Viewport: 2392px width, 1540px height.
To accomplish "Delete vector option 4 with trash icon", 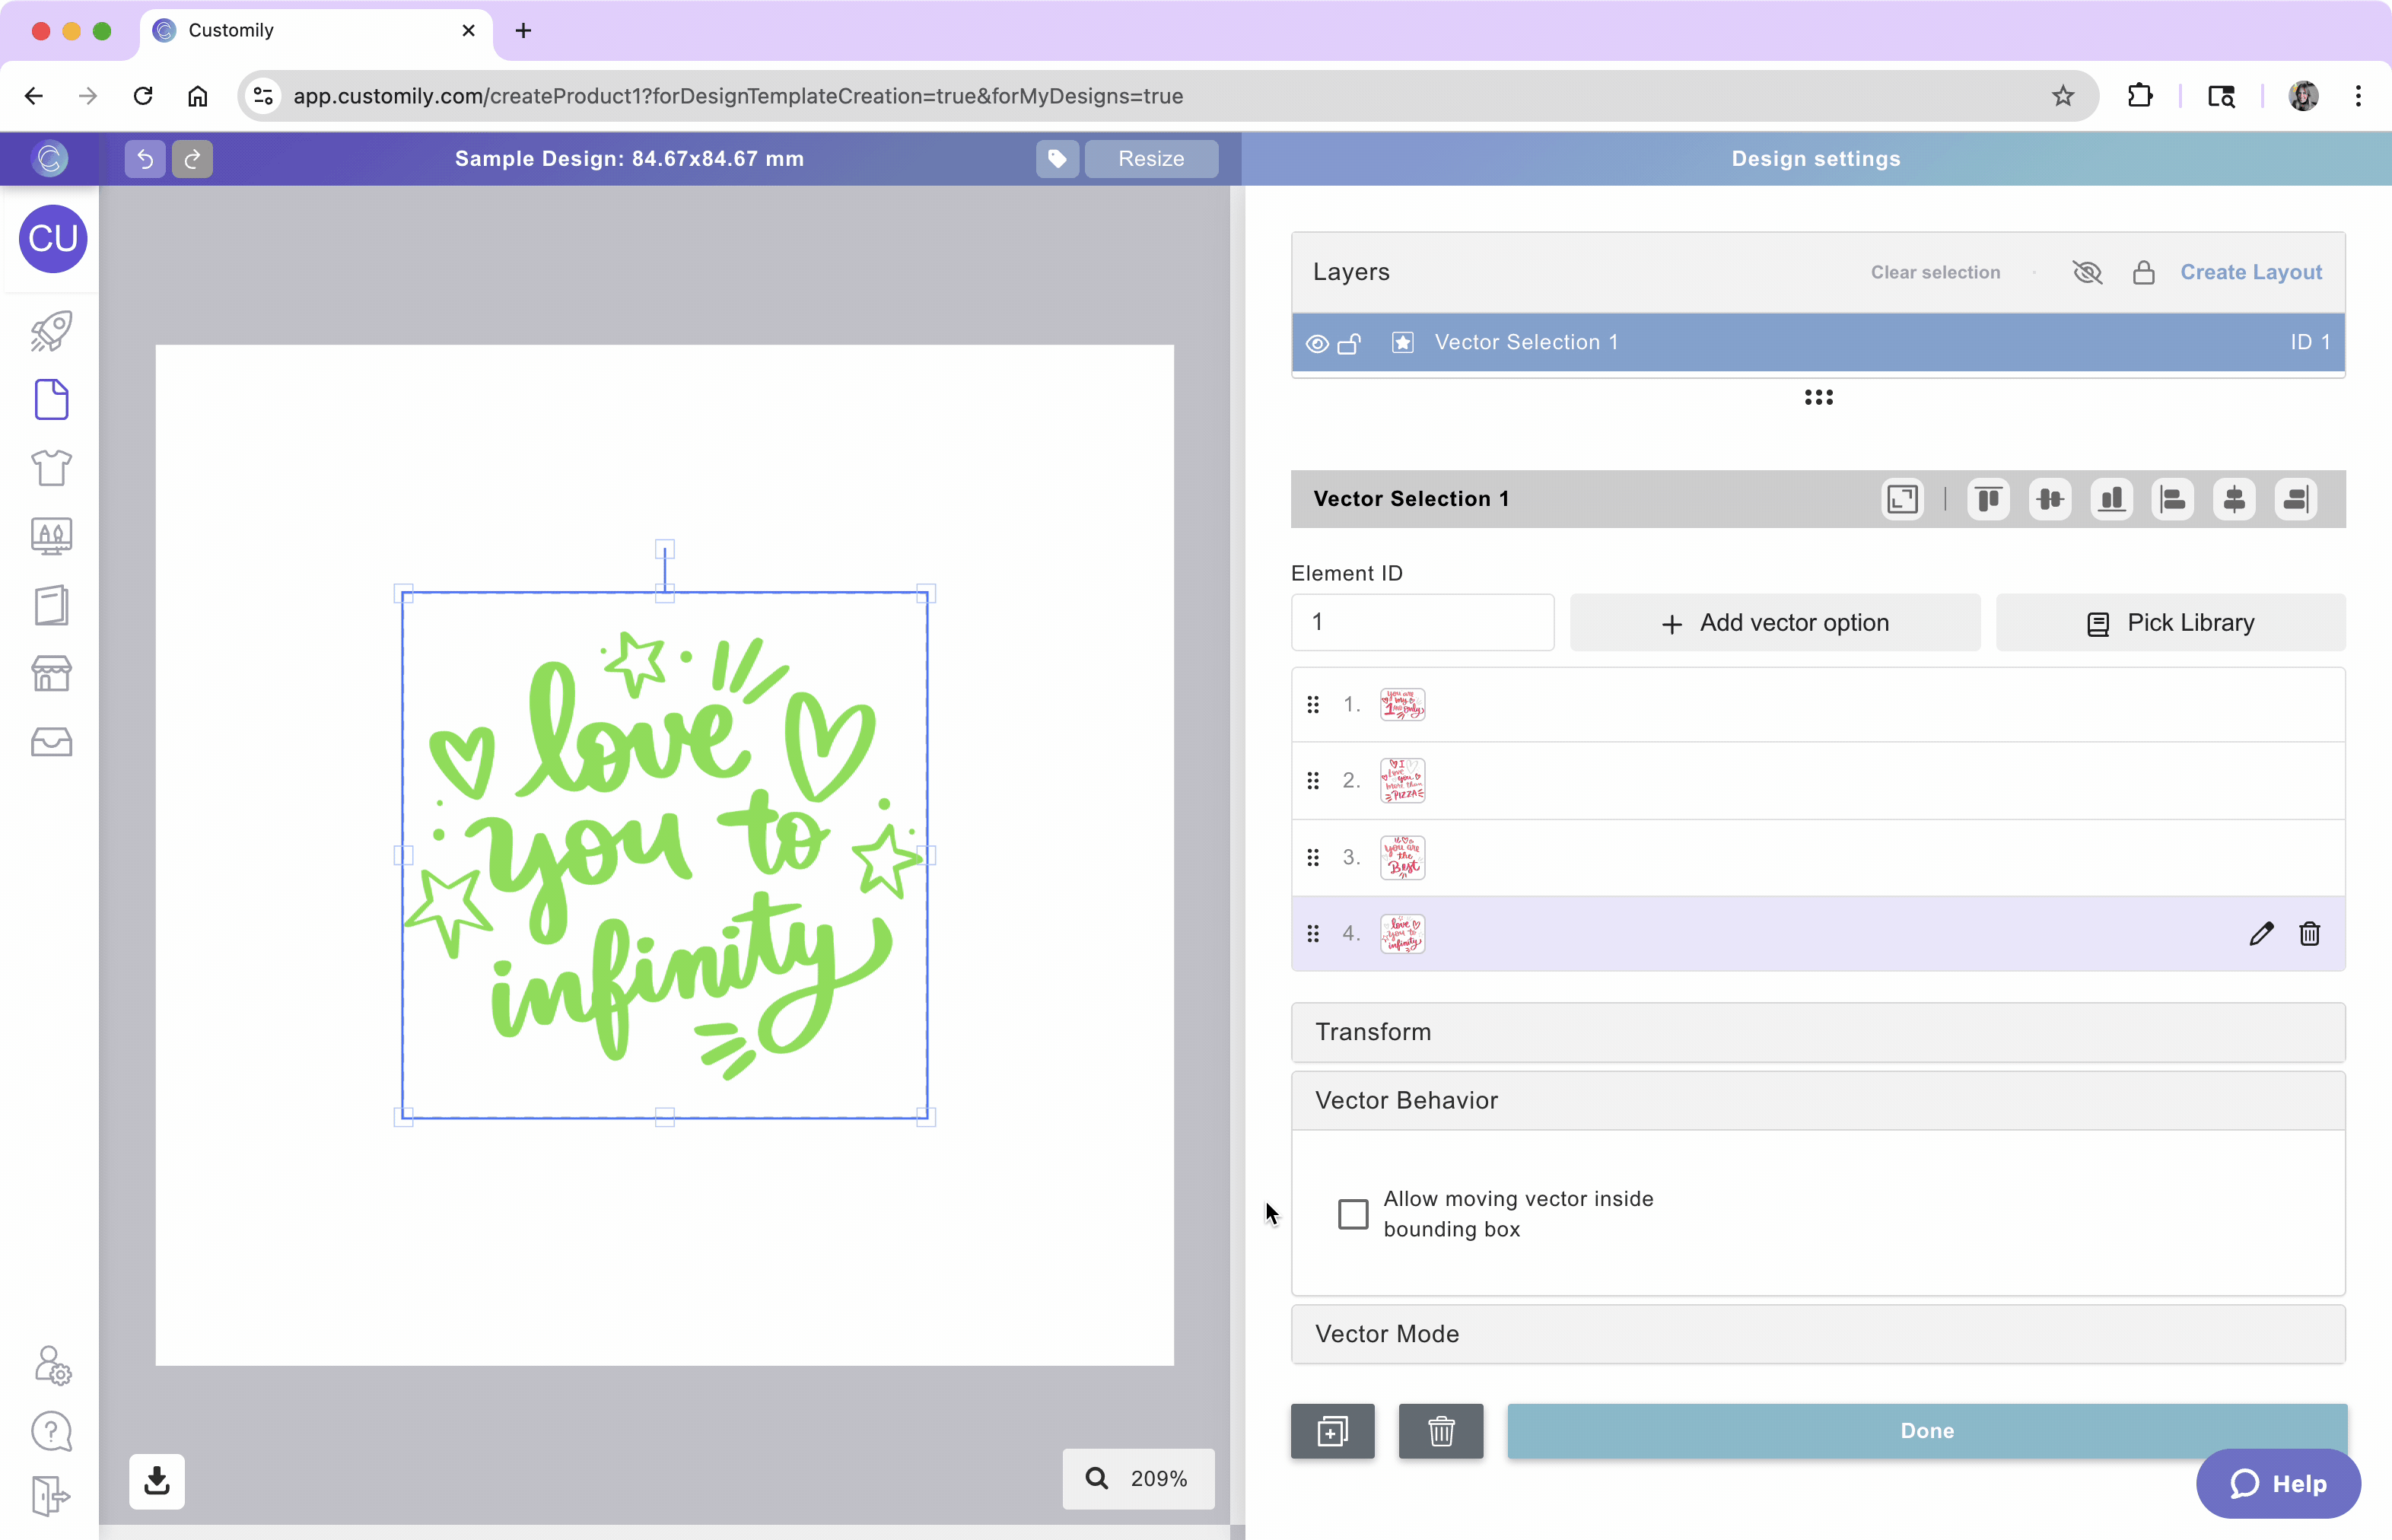I will click(x=2309, y=934).
